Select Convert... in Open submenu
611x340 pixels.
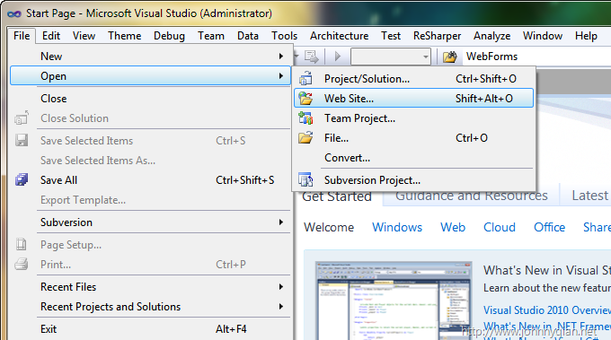414,158
